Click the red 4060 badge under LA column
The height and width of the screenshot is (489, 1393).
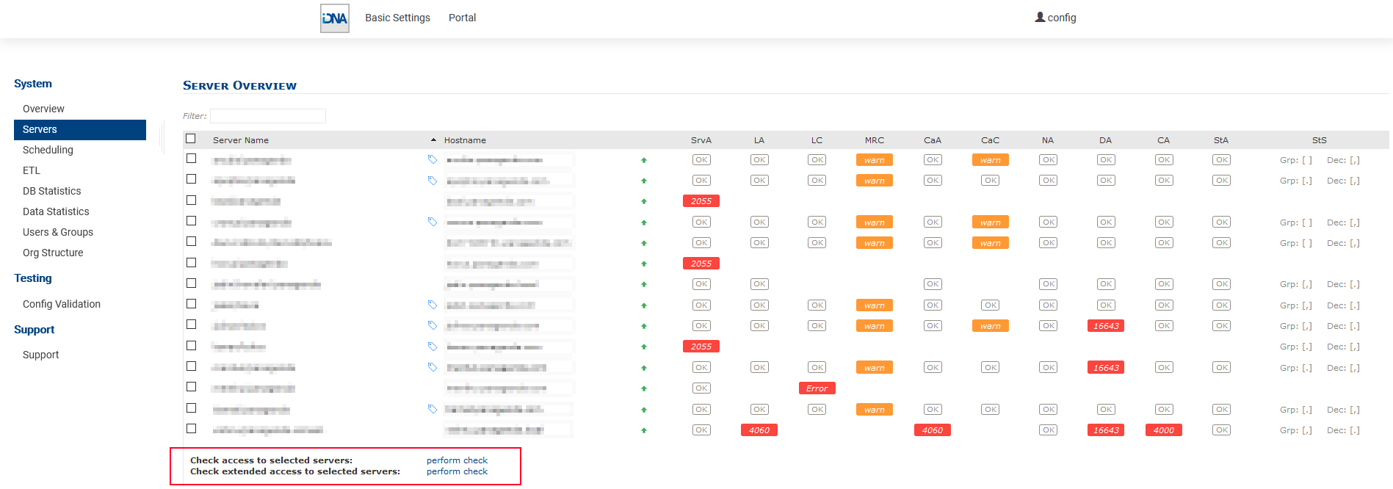(x=759, y=430)
